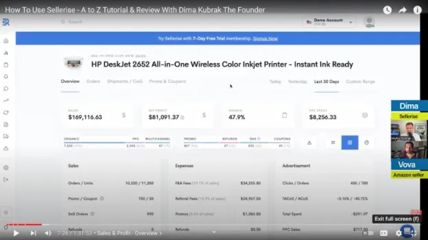Expand the Sales & Profit - Overview chapter
The width and height of the screenshot is (428, 240).
coord(129,233)
